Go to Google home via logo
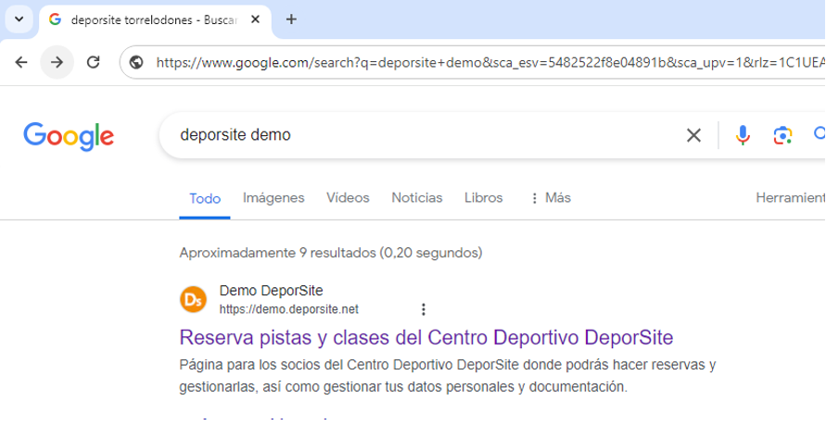 (x=69, y=136)
